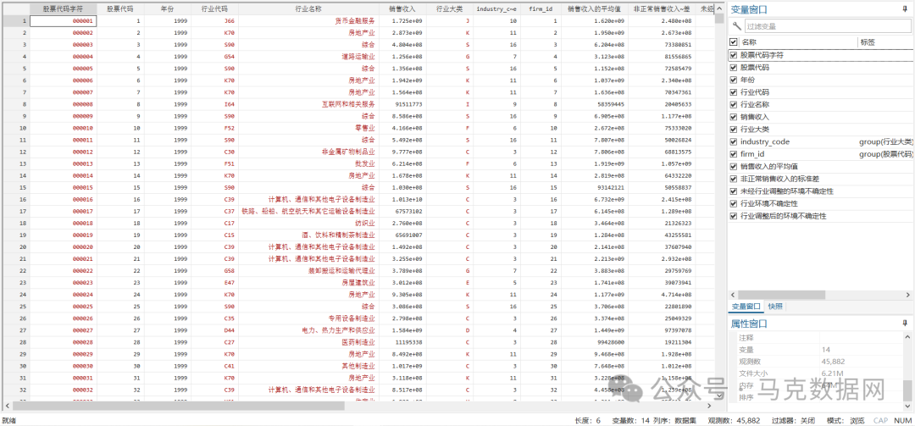Uncheck the 未经行业调整的环境不确定性 checkbox
The width and height of the screenshot is (915, 426).
734,191
